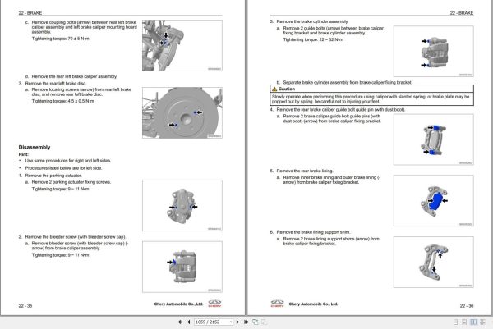
Task: Click '22 - BRAKE' header on left page
Action: tap(30, 13)
